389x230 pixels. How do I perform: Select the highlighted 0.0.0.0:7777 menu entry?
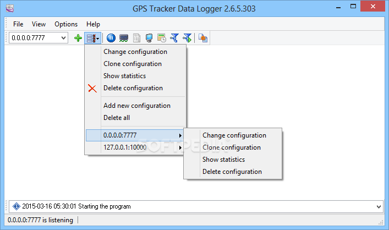[x=135, y=135]
